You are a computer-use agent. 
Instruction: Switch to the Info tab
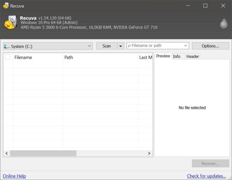(x=177, y=56)
